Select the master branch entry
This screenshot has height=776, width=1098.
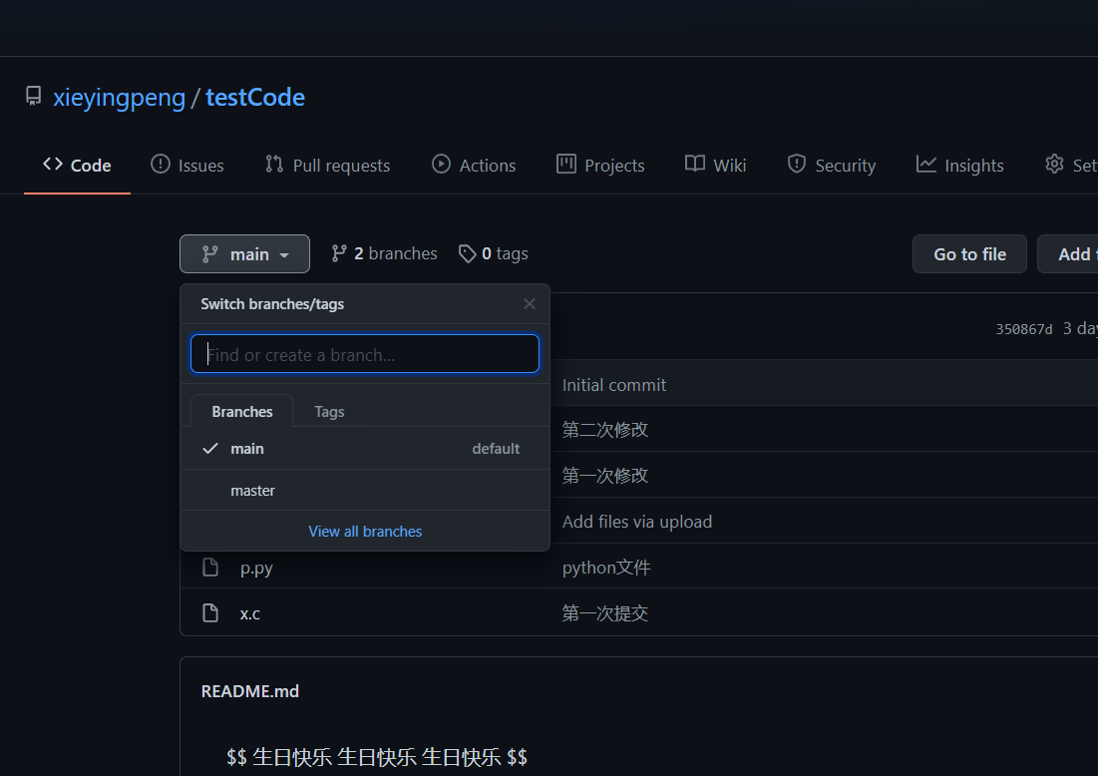pos(365,491)
